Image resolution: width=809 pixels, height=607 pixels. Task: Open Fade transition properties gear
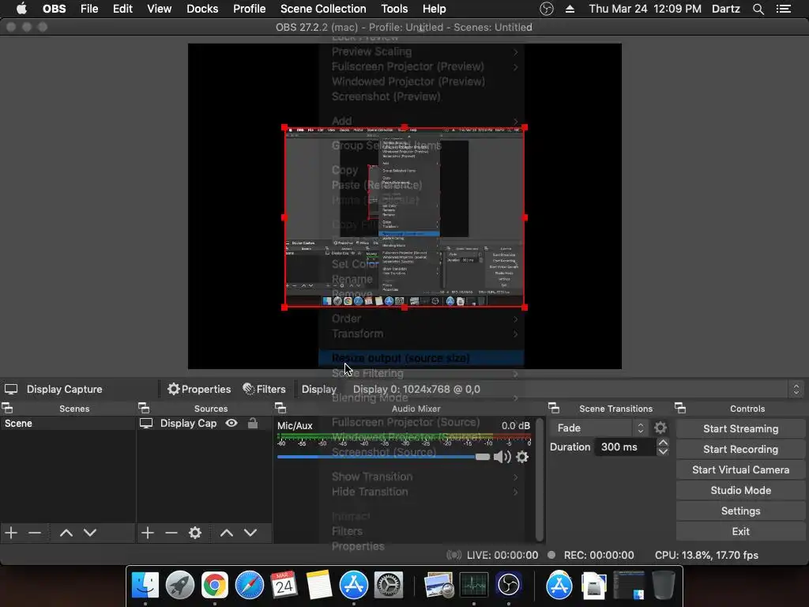660,428
